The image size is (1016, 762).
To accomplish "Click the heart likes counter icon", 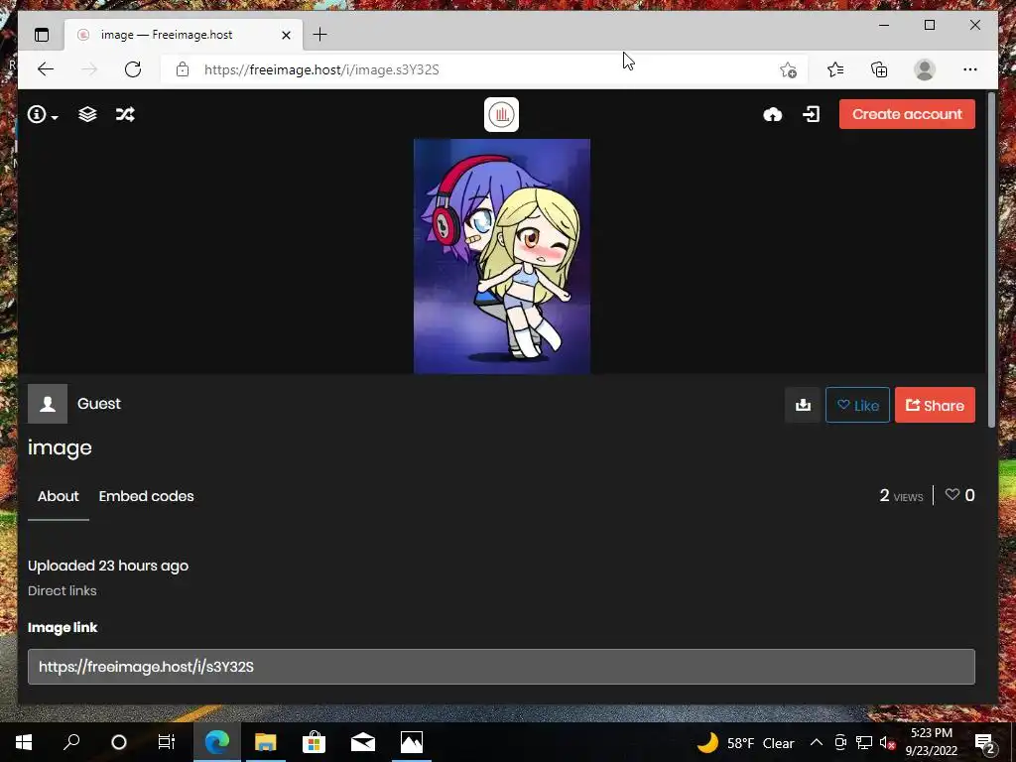I will coord(952,495).
